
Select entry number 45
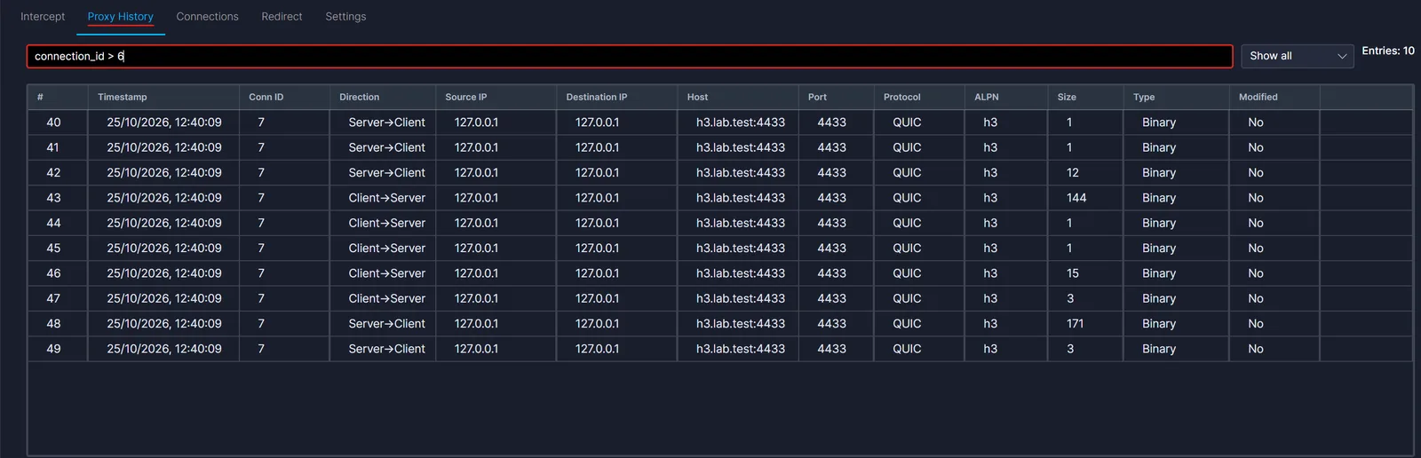pos(719,248)
